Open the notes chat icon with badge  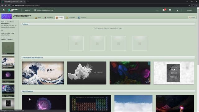164,10
